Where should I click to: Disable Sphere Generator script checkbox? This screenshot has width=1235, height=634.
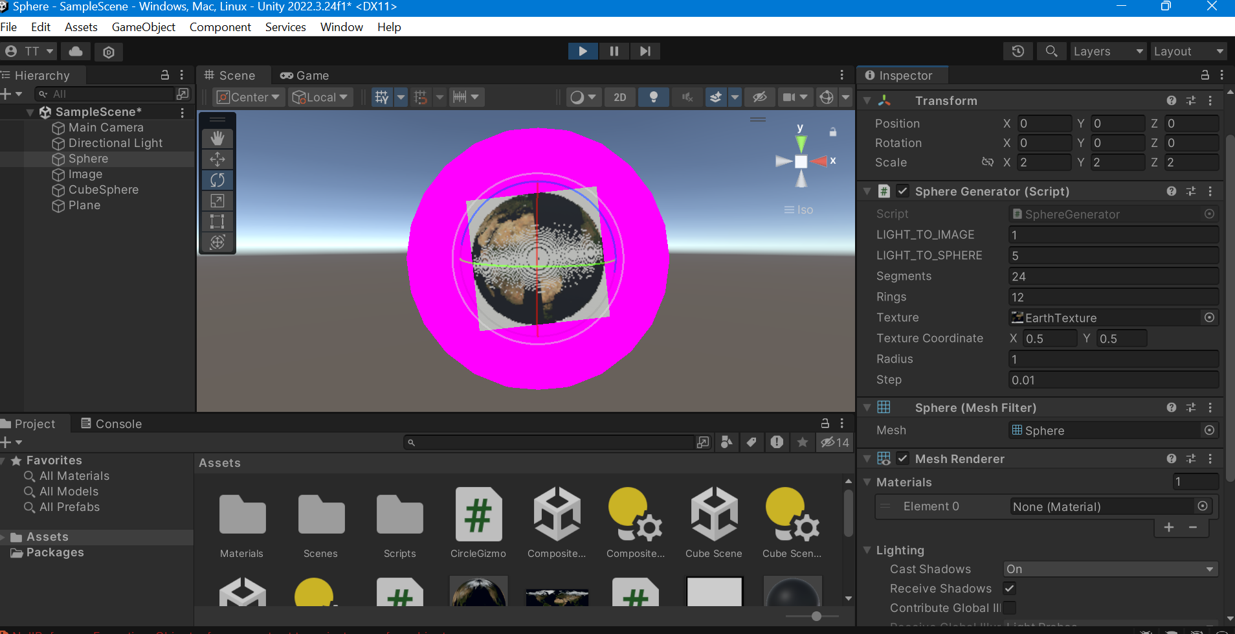pos(903,191)
